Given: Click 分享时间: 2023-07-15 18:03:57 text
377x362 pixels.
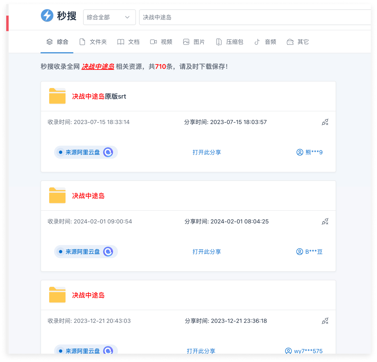Looking at the screenshot, I should pyautogui.click(x=225, y=122).
